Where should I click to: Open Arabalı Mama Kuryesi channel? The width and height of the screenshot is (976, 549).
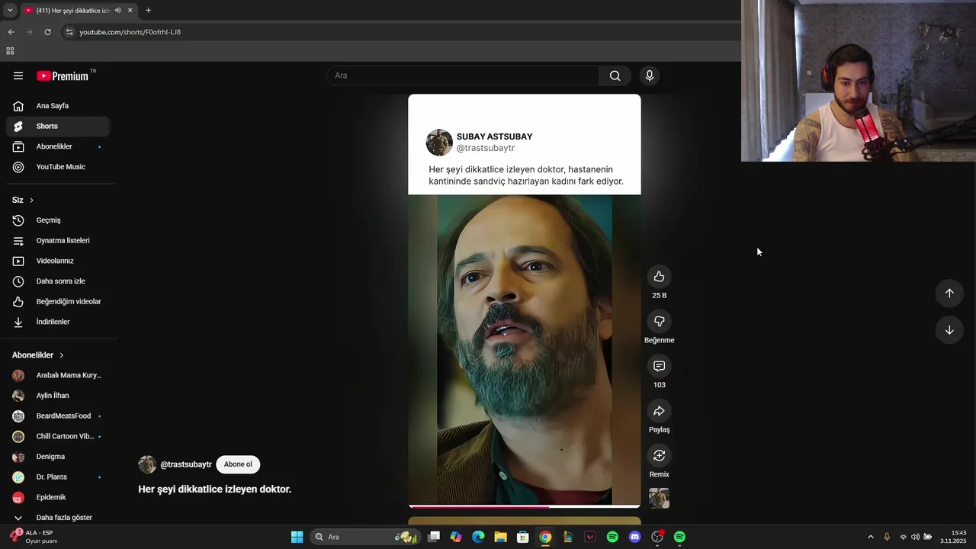tap(57, 375)
